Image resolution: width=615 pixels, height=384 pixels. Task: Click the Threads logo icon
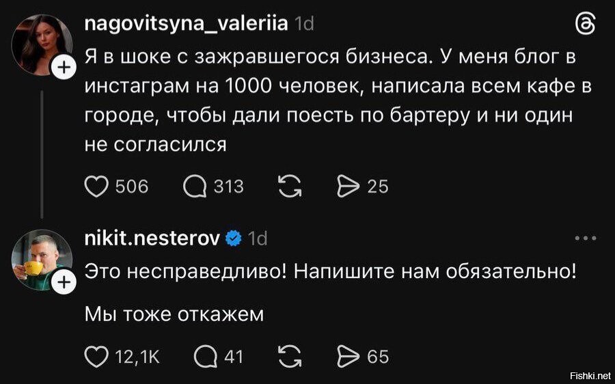pyautogui.click(x=586, y=25)
